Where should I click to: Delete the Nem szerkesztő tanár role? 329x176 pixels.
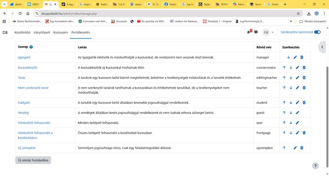point(304,88)
